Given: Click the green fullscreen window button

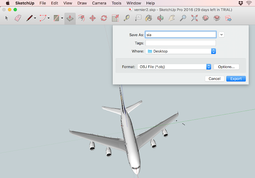Looking at the screenshot, I should pyautogui.click(x=15, y=10).
